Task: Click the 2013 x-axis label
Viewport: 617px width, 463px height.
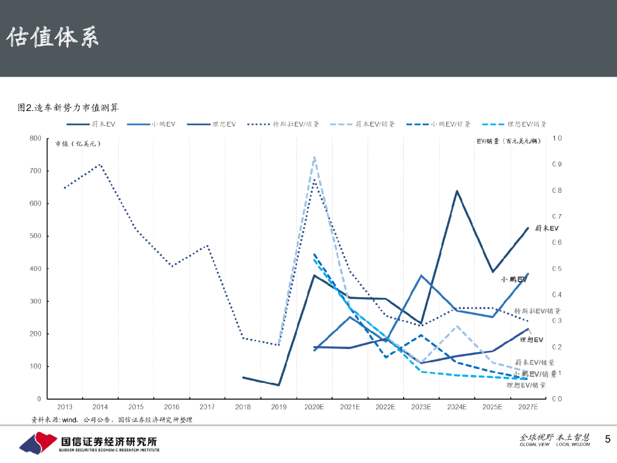Action: 64,407
